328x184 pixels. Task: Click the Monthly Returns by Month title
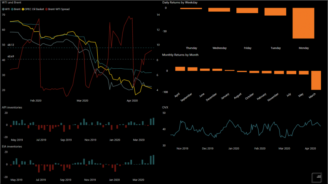click(x=180, y=55)
